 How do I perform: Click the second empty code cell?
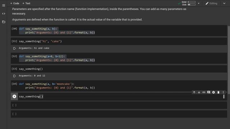click(x=119, y=114)
